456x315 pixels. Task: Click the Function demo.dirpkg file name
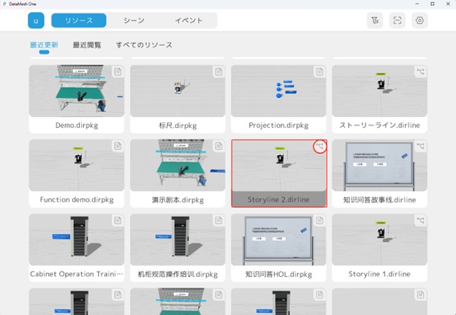[x=77, y=200]
